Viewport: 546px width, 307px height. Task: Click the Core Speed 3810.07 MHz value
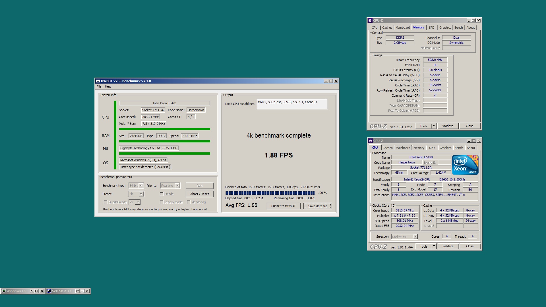(x=405, y=211)
